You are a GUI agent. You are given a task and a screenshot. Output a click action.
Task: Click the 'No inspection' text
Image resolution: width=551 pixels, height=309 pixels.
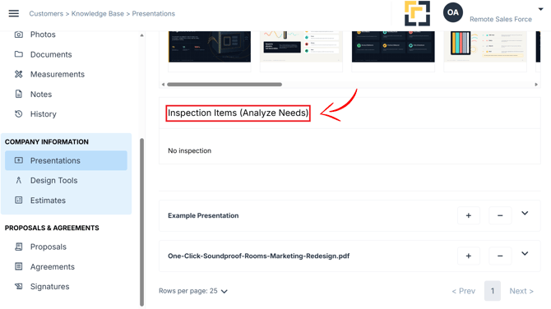tap(189, 150)
